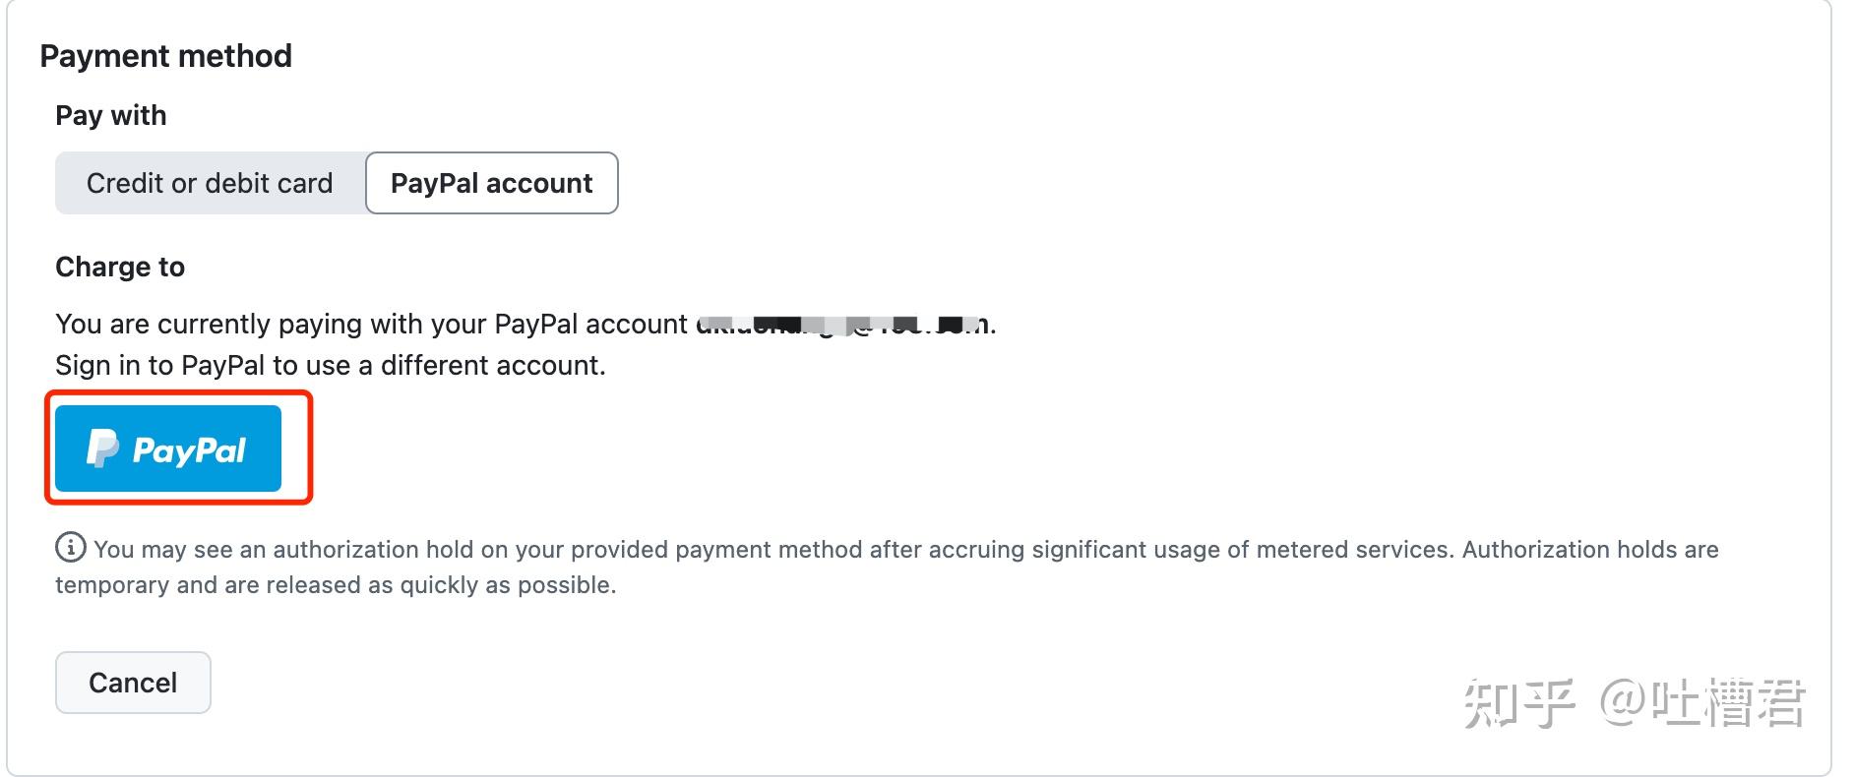Image resolution: width=1854 pixels, height=777 pixels.
Task: Click the info icon before the authorization notice
Action: 68,549
